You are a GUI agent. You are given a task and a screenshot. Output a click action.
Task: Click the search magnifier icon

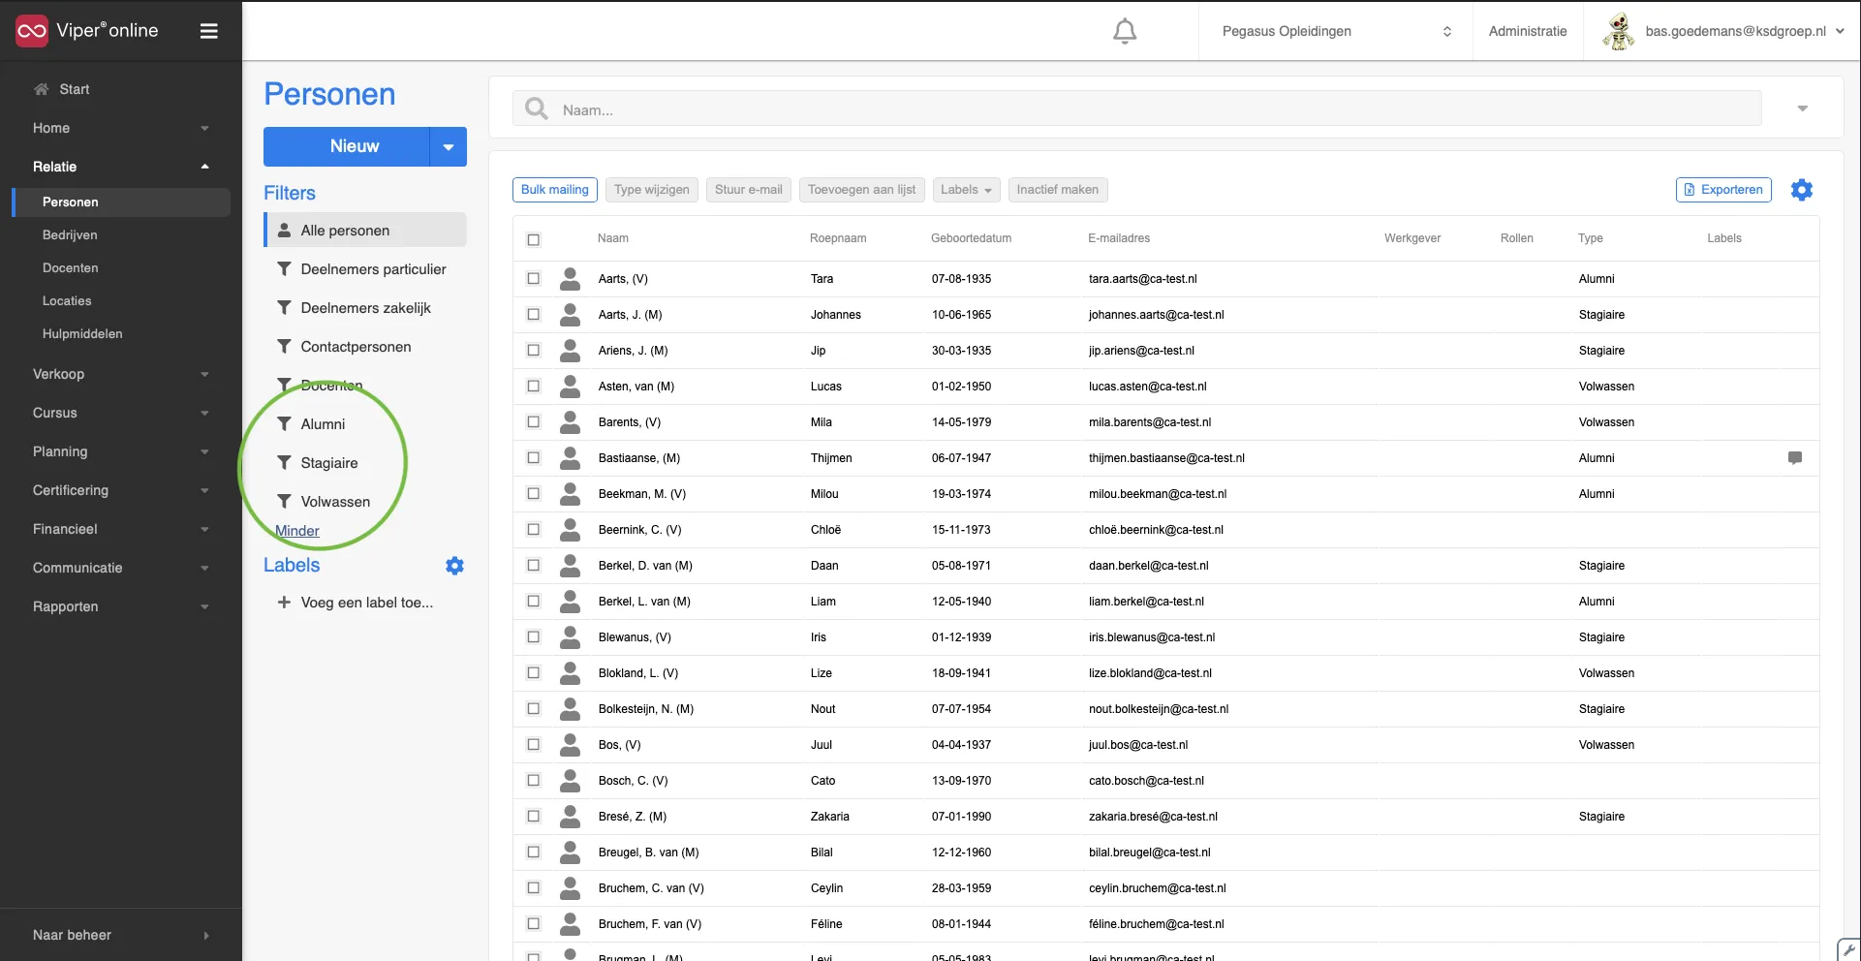coord(536,108)
